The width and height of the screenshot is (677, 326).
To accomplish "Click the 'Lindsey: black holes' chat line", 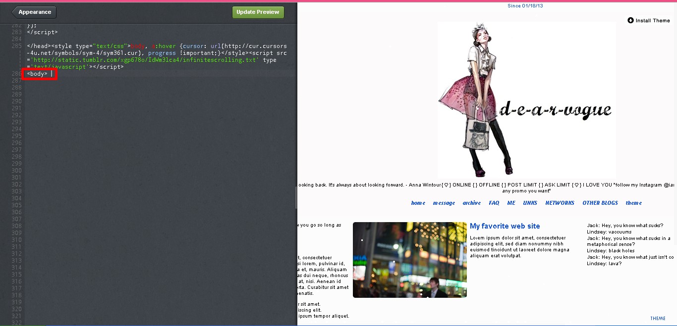I will click(x=611, y=251).
